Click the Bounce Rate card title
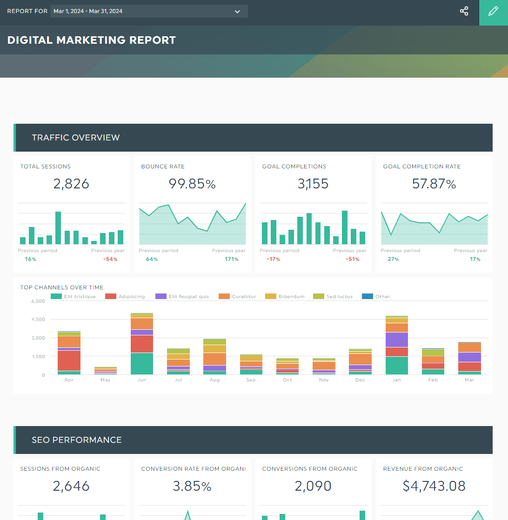The image size is (508, 520). (163, 167)
